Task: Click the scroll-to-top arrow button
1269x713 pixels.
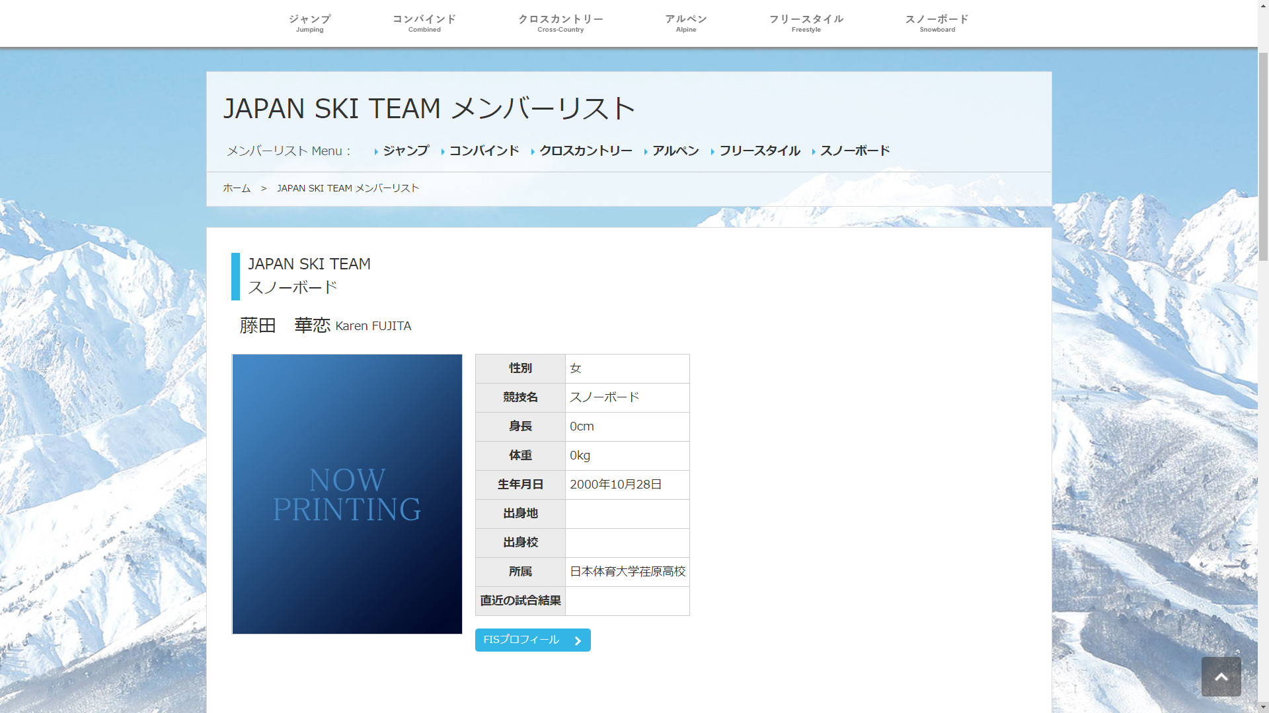Action: click(1221, 676)
